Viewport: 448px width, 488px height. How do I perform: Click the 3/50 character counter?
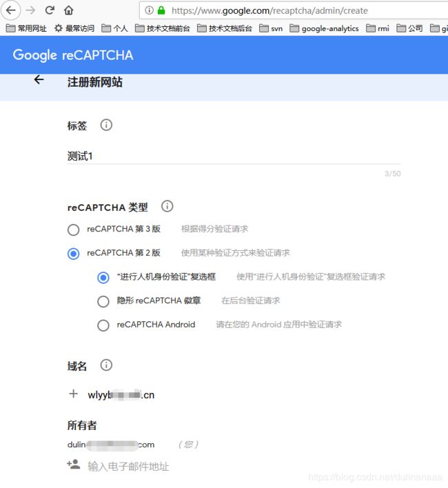click(x=393, y=174)
